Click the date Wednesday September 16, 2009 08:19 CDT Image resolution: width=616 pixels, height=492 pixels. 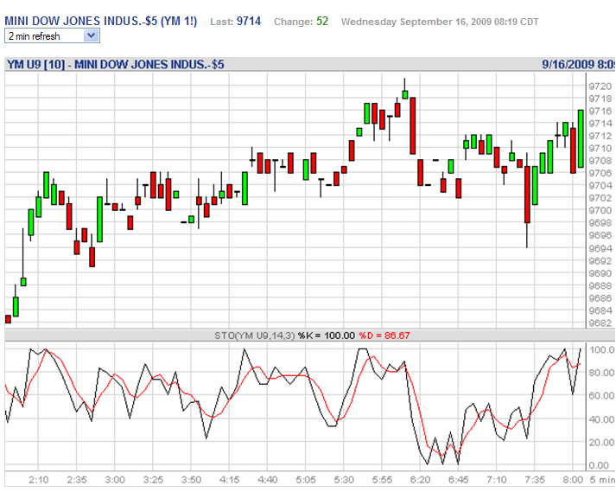click(x=440, y=22)
